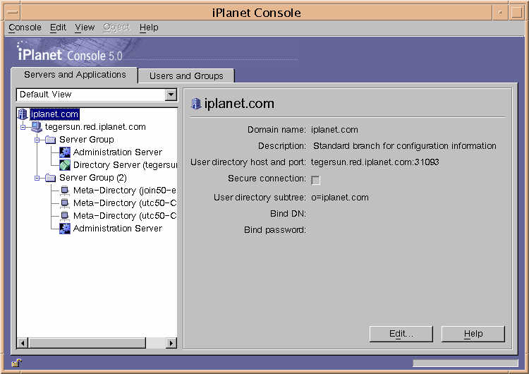Toggle the Secure connection checkbox
The width and height of the screenshot is (529, 374).
point(316,179)
